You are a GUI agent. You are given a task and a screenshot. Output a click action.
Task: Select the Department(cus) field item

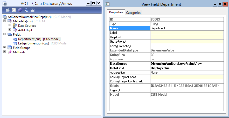[x=30, y=39]
